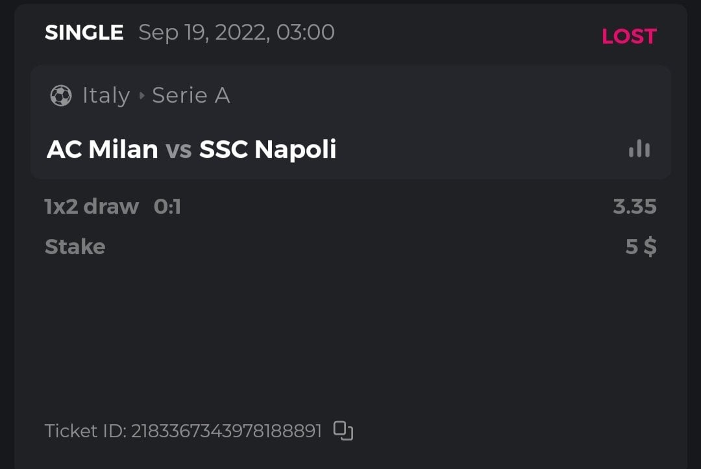
Task: Click the SINGLE bet type label
Action: click(x=84, y=32)
